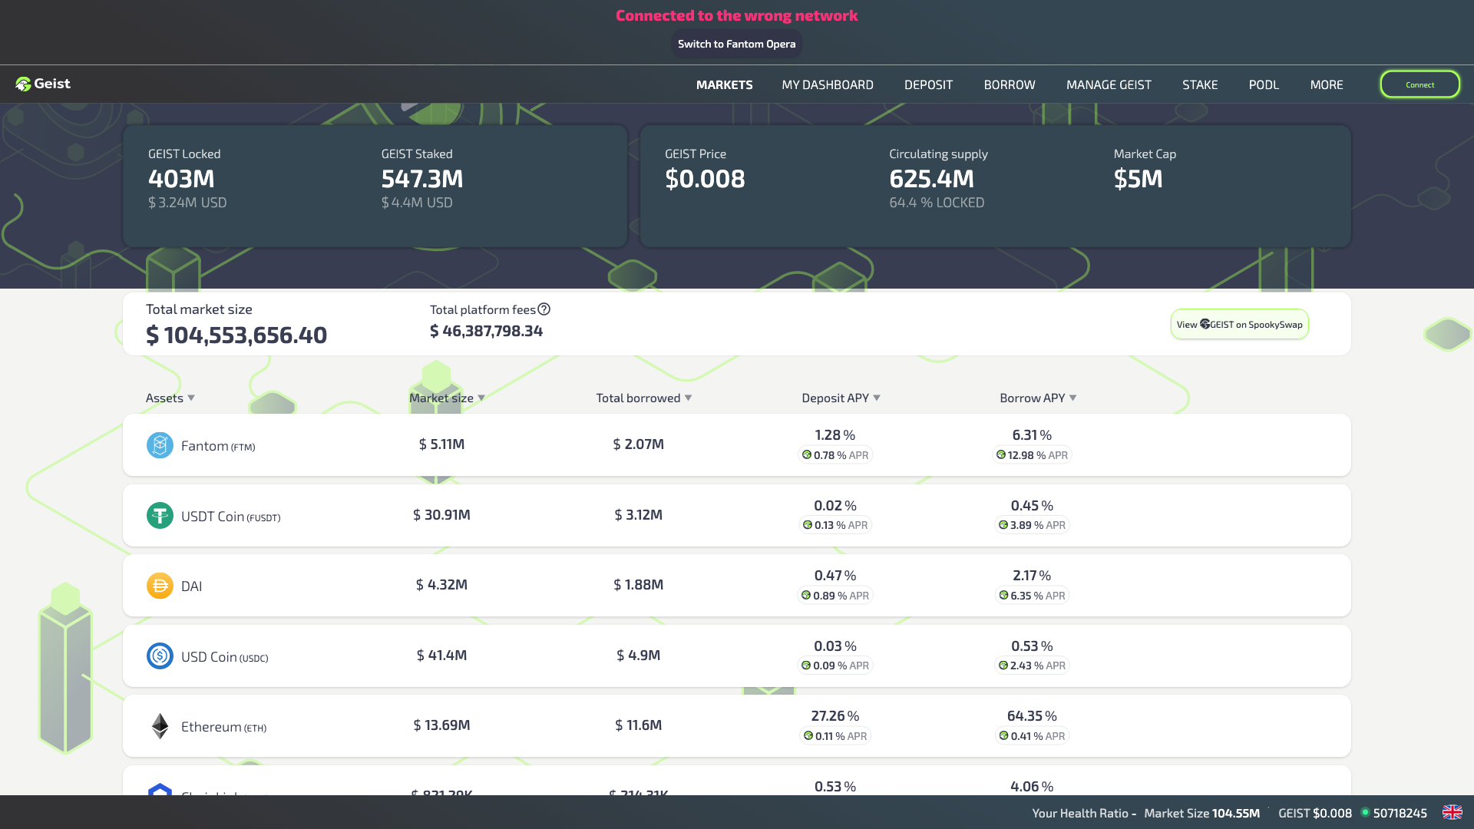Click USDT market size $ 30.91M
This screenshot has width=1474, height=829.
tap(441, 515)
